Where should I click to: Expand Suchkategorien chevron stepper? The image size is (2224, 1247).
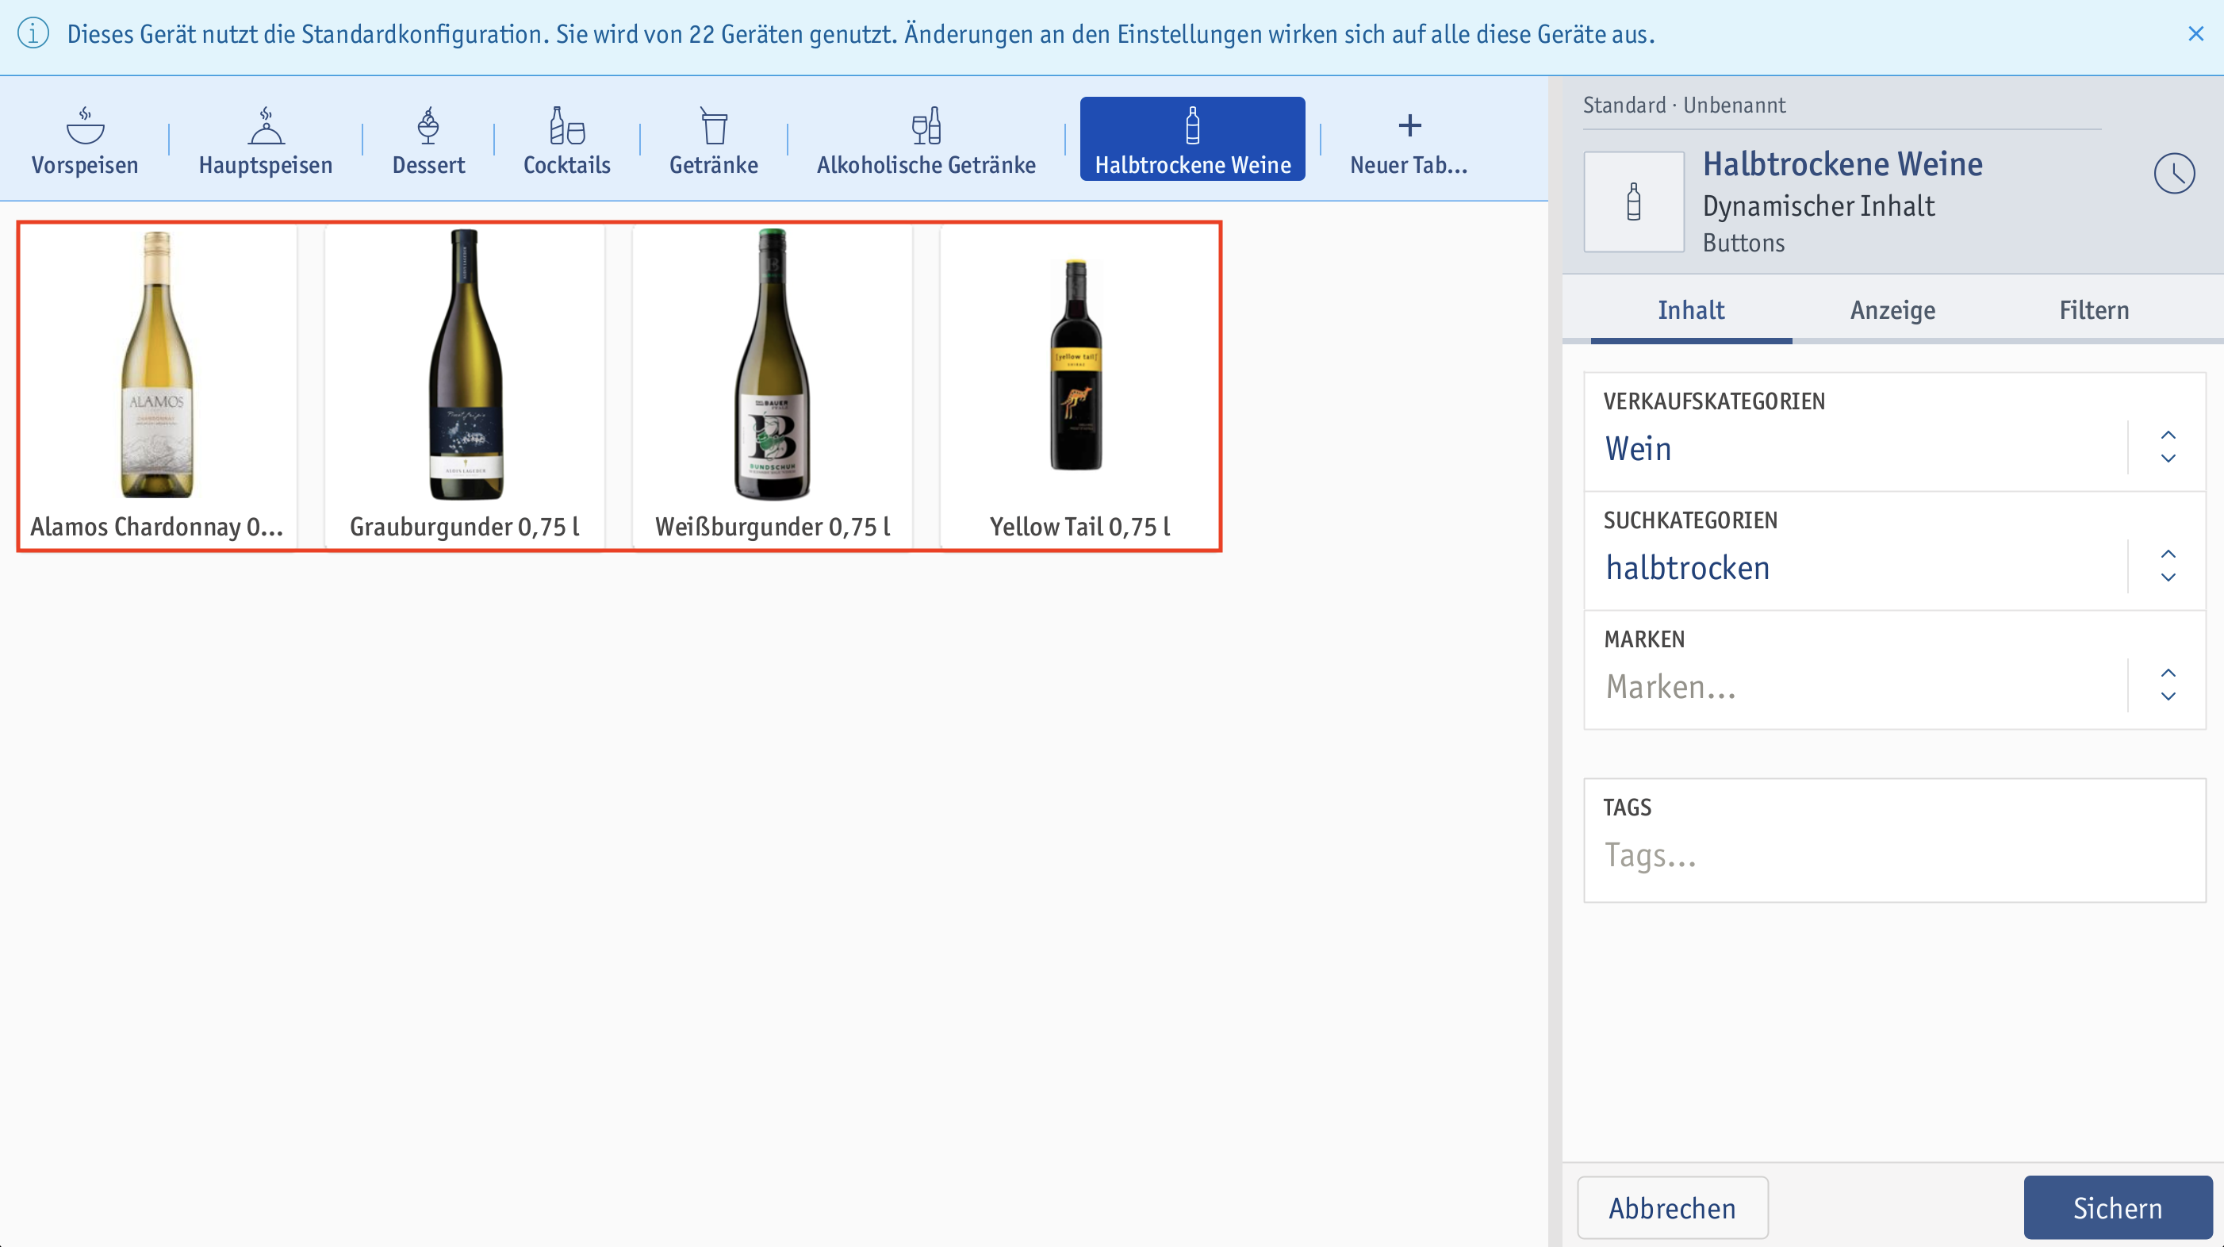(2168, 566)
